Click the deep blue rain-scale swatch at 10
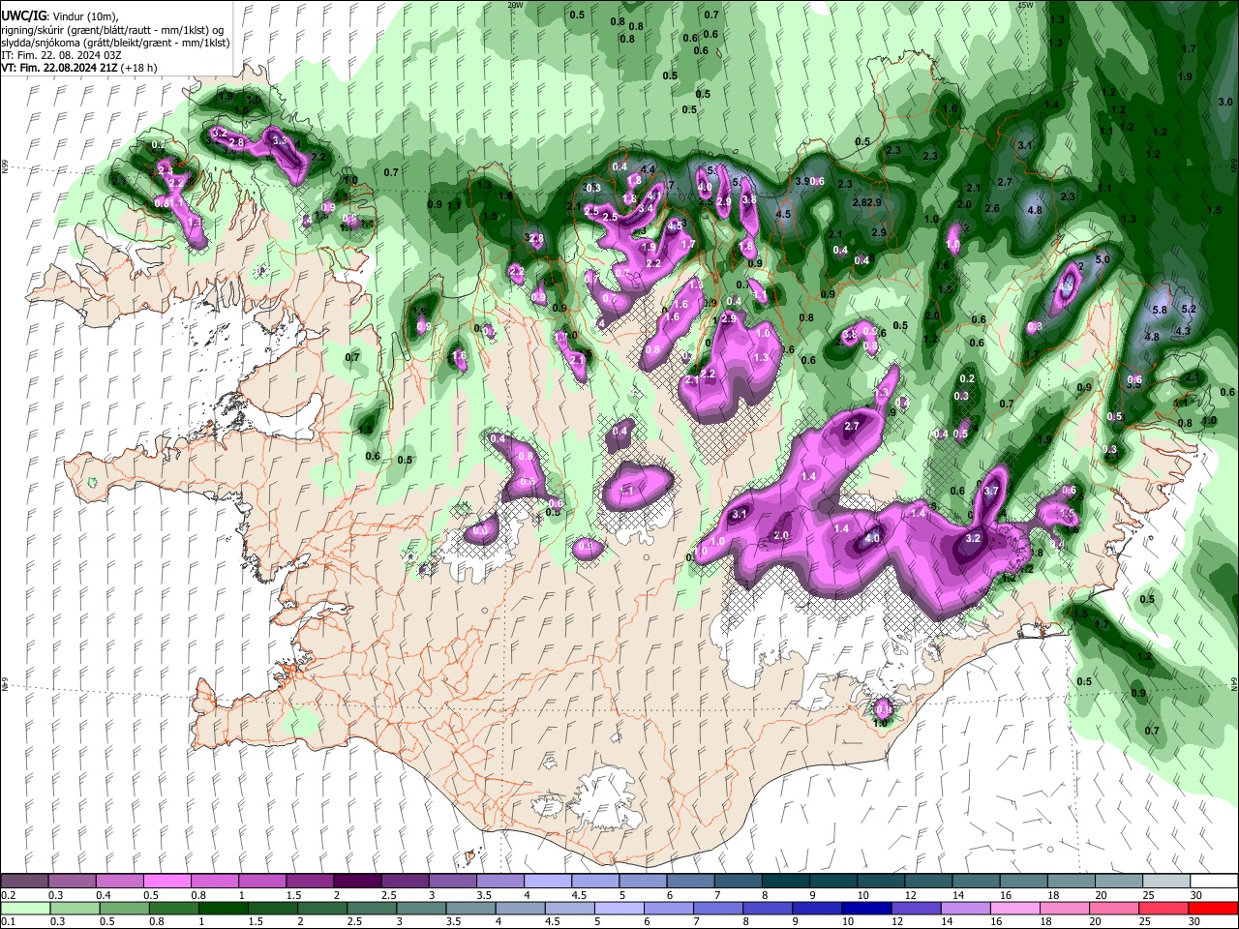The image size is (1239, 929). (865, 908)
